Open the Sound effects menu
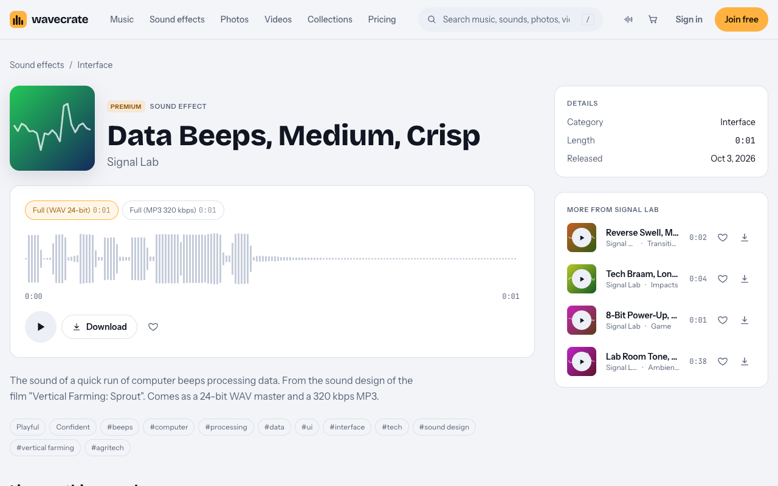The height and width of the screenshot is (486, 778). click(x=177, y=19)
